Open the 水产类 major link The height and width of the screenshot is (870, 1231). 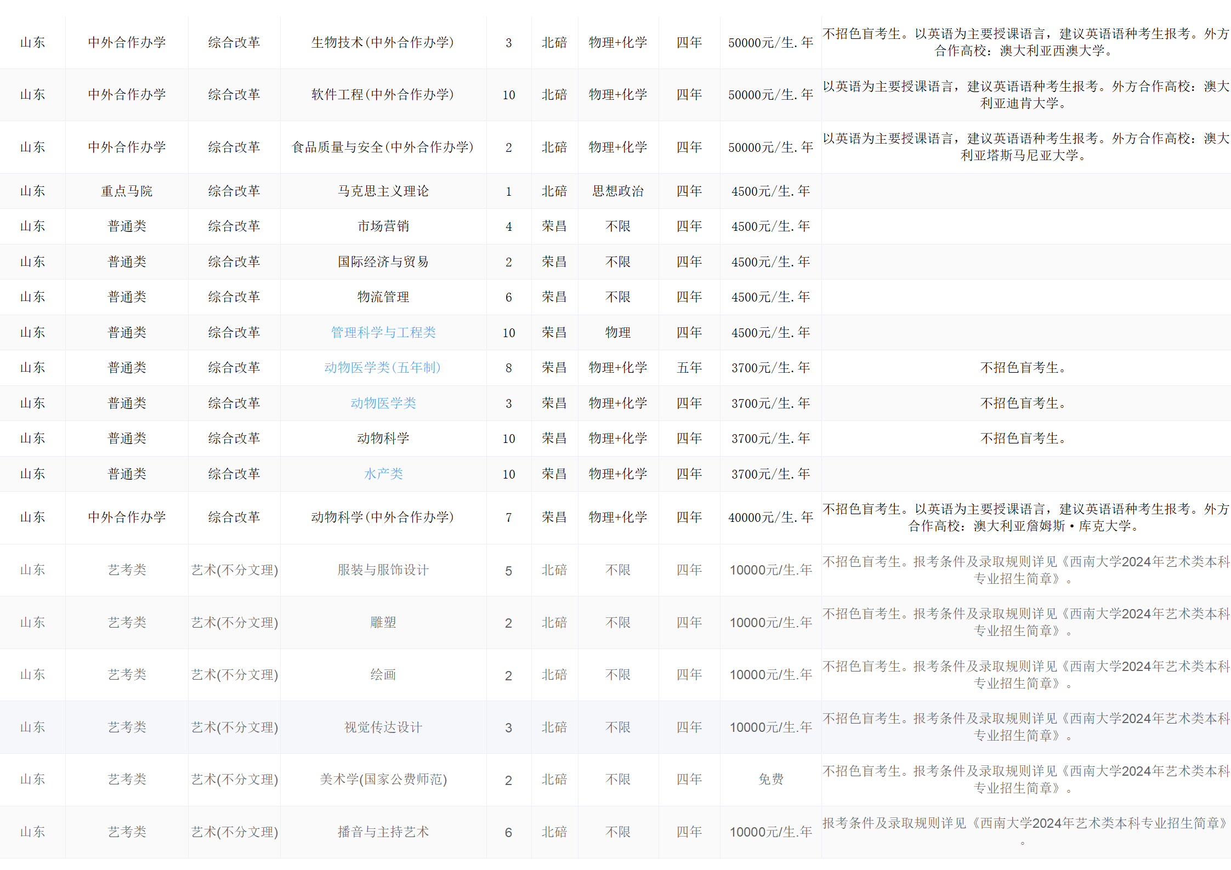383,474
